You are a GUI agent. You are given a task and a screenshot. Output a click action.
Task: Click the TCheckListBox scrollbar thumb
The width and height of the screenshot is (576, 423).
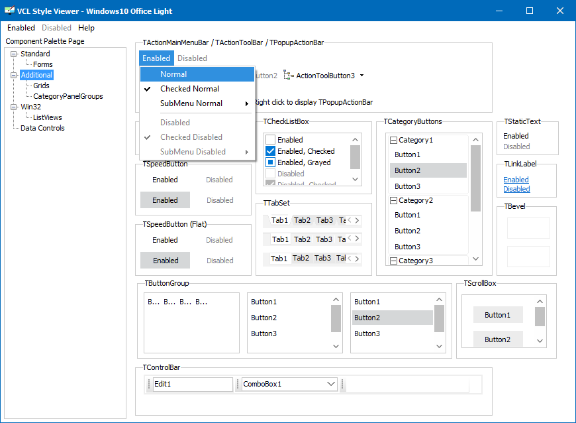355,157
